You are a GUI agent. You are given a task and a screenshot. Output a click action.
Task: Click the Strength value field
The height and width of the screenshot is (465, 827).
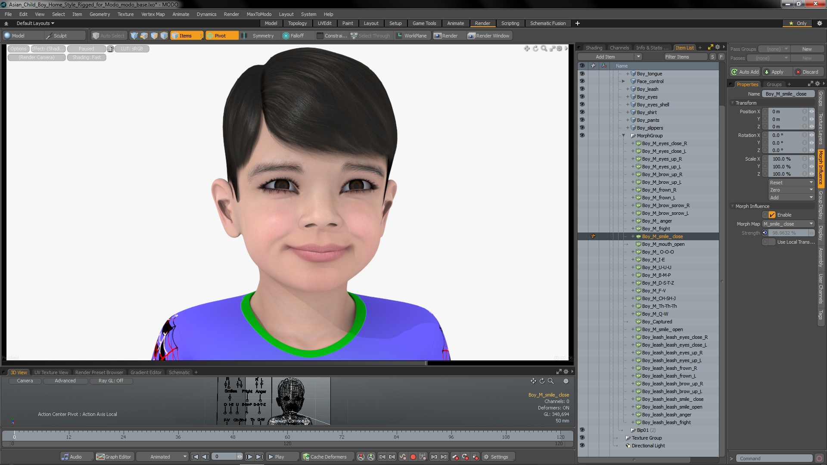coord(788,233)
